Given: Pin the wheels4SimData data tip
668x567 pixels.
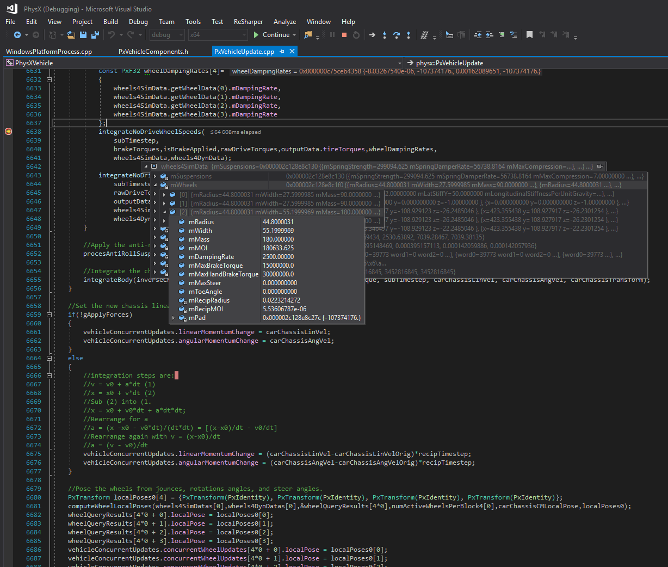Looking at the screenshot, I should click(x=599, y=167).
